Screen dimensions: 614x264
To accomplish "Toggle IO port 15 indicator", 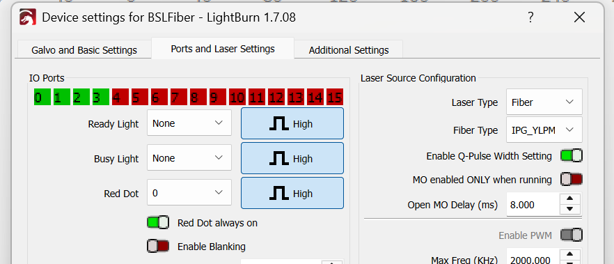I will tap(335, 97).
